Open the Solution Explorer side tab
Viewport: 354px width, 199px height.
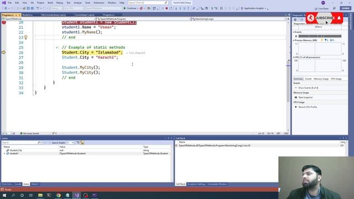pos(351,22)
